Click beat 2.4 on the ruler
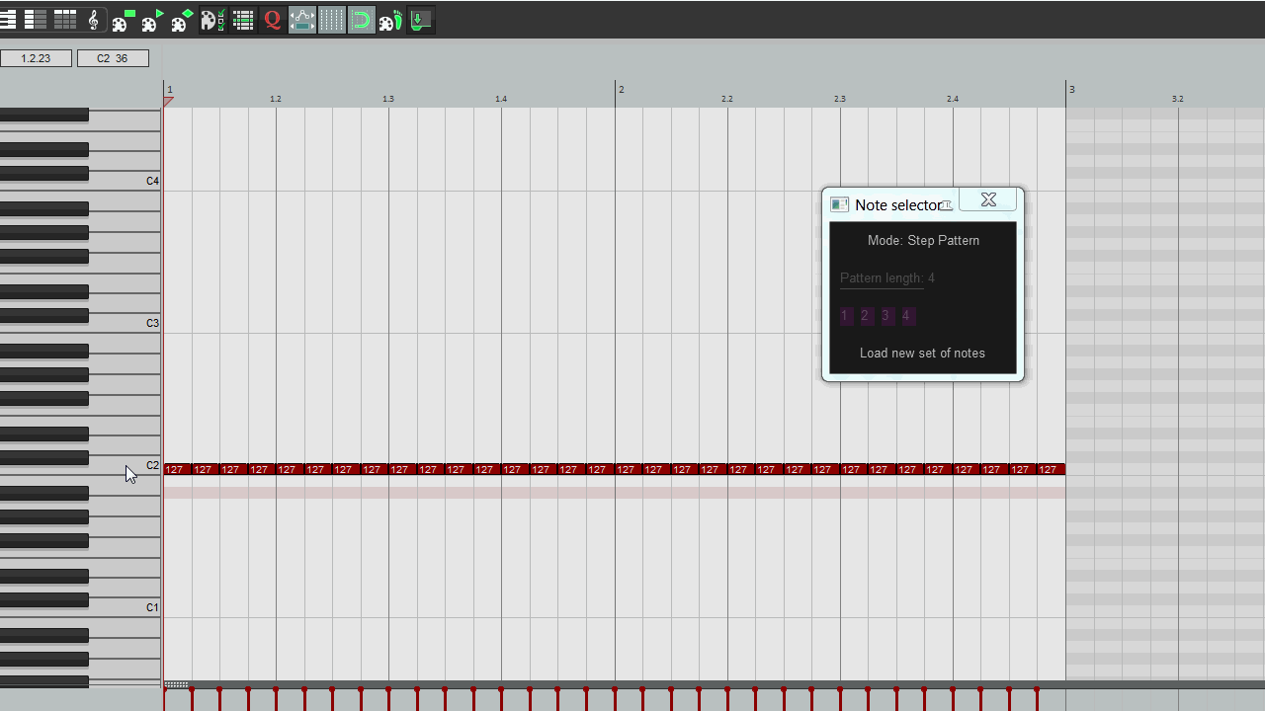The width and height of the screenshot is (1265, 711). (953, 99)
